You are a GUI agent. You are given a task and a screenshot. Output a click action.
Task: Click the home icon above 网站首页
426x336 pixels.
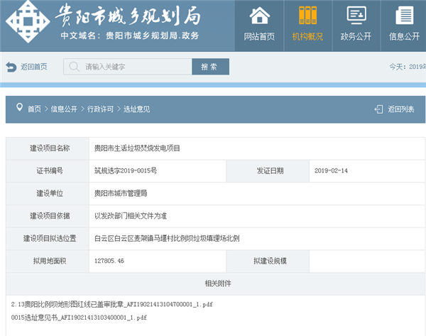[259, 16]
